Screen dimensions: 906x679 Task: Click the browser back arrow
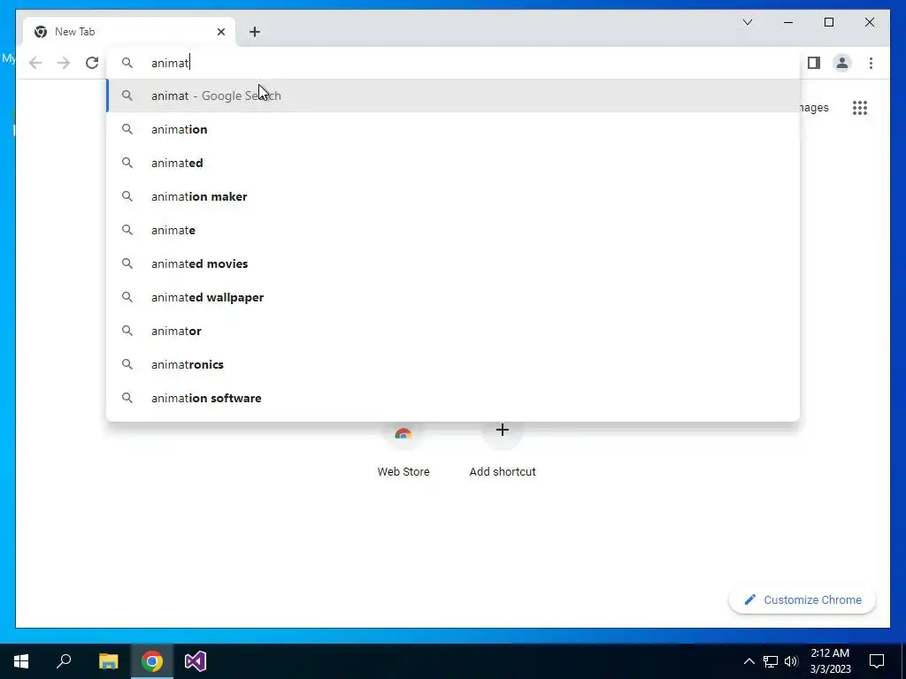[35, 63]
